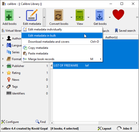Choose Download metadata and covers
Screen dimensions: 139x132
pyautogui.click(x=62, y=42)
